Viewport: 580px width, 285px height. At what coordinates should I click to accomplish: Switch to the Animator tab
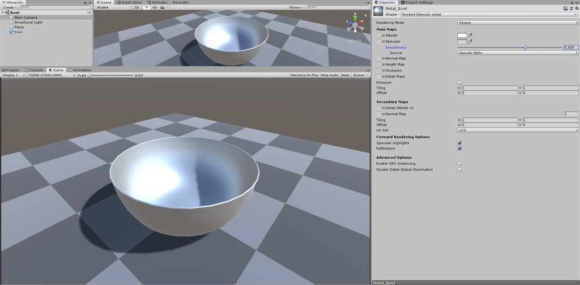(x=157, y=2)
